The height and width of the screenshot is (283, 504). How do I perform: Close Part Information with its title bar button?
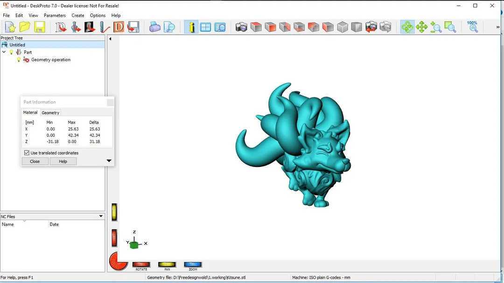coord(110,102)
